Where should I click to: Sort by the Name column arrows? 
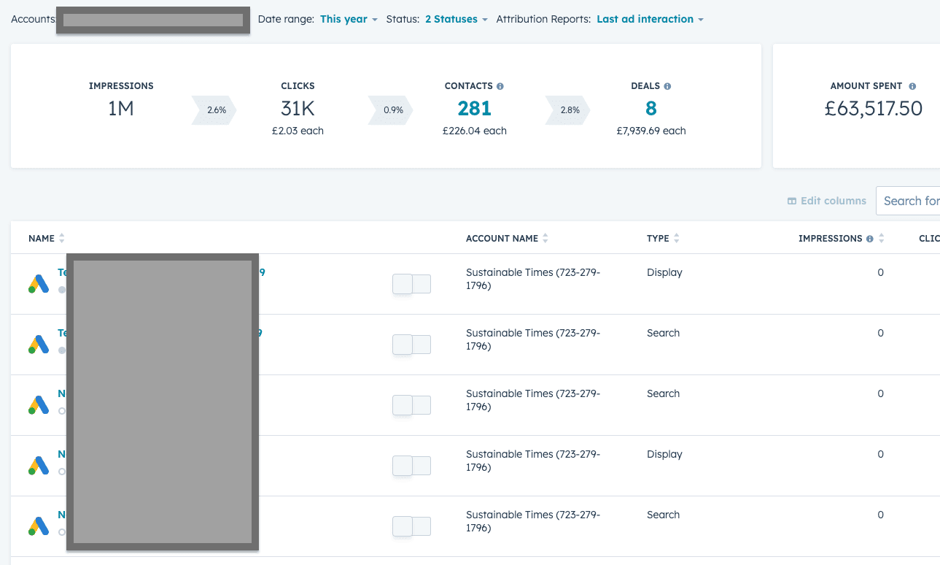(62, 239)
